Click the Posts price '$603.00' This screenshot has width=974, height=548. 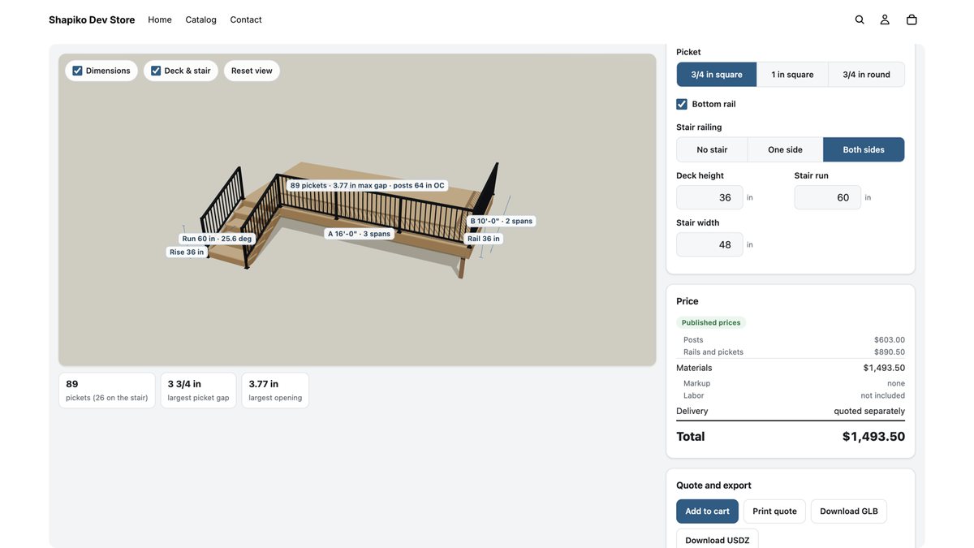(890, 340)
